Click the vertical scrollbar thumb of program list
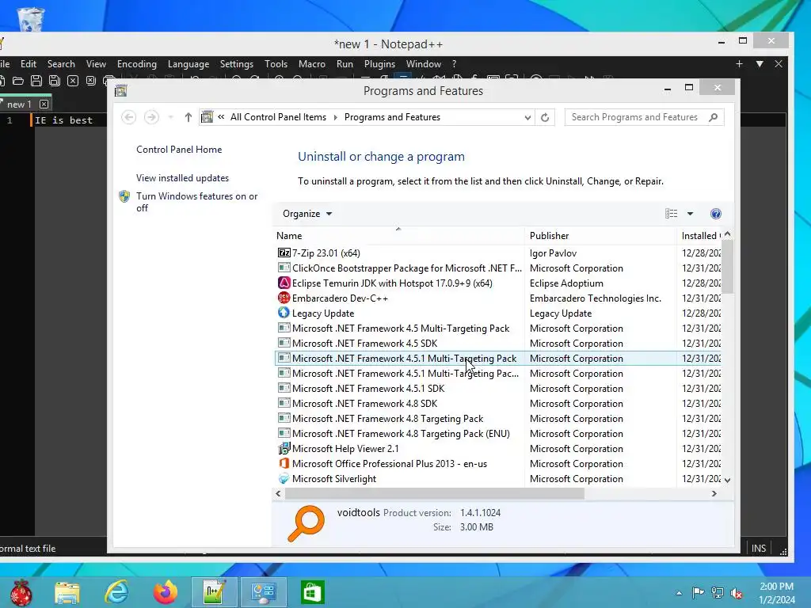Viewport: 811px width, 608px height. click(727, 267)
